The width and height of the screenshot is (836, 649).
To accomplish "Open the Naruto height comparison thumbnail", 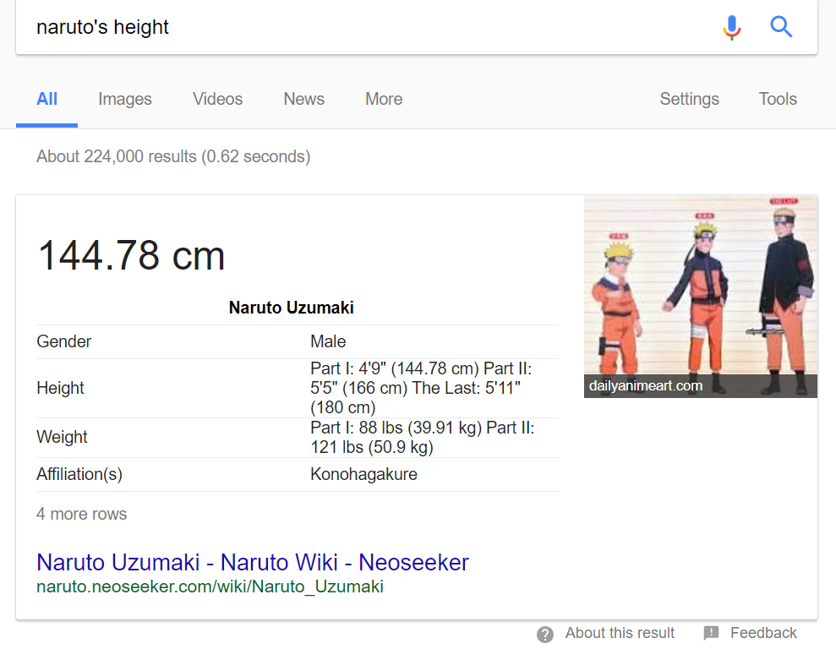I will pos(701,297).
